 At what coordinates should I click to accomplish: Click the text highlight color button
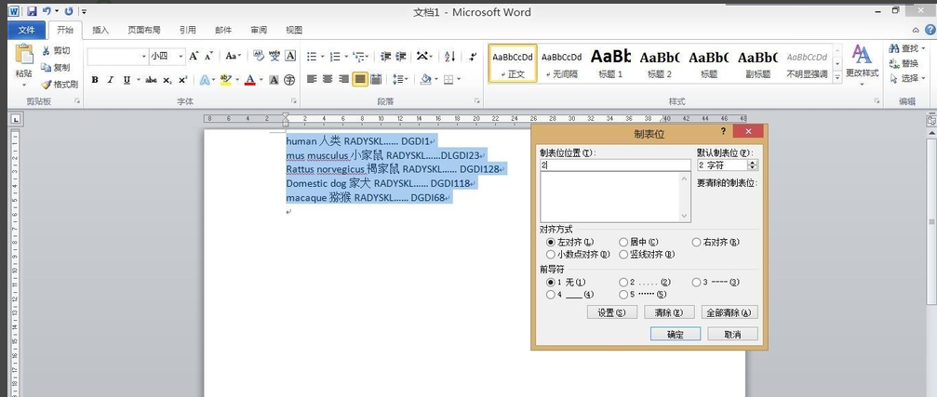(225, 80)
